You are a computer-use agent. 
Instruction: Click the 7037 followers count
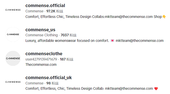69,35
